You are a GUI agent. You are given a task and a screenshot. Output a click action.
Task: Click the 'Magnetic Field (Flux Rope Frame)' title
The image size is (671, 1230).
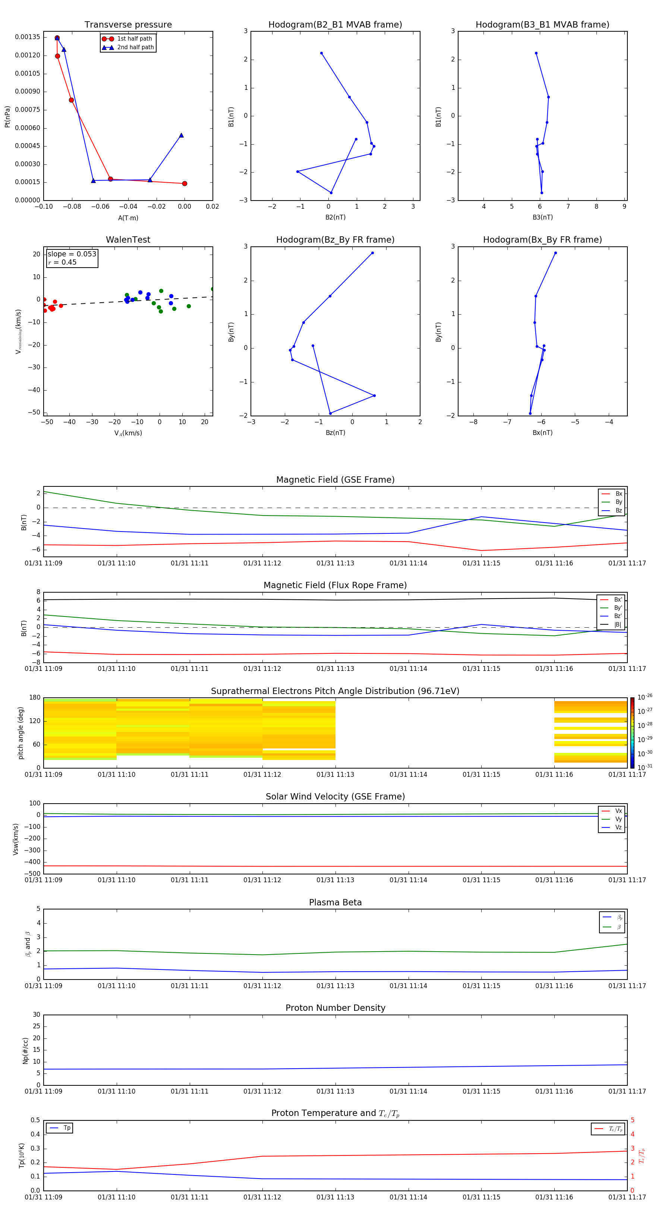tap(335, 586)
